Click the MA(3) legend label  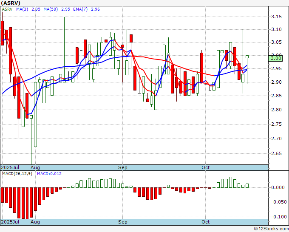[22, 9]
